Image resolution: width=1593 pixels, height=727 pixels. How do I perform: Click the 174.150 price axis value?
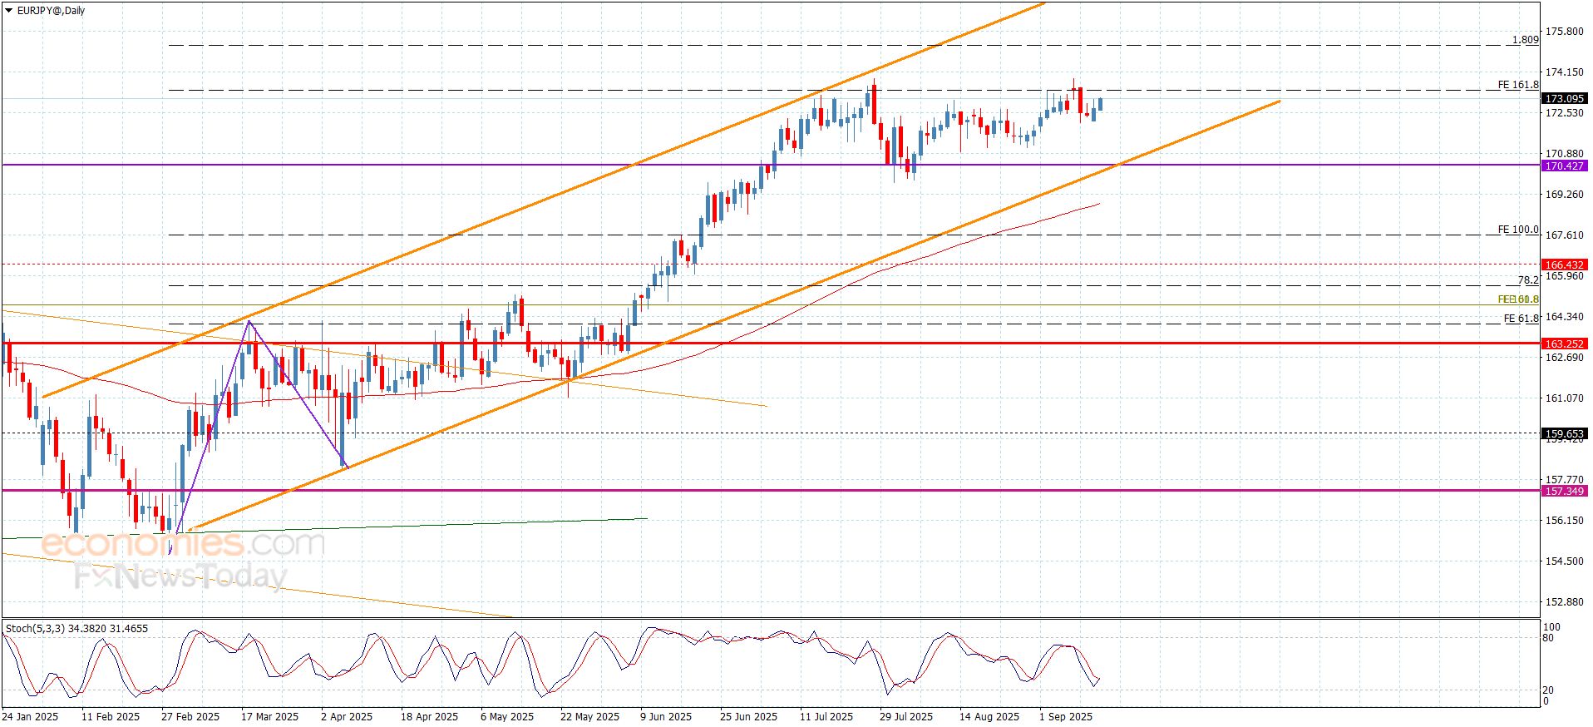pos(1564,72)
